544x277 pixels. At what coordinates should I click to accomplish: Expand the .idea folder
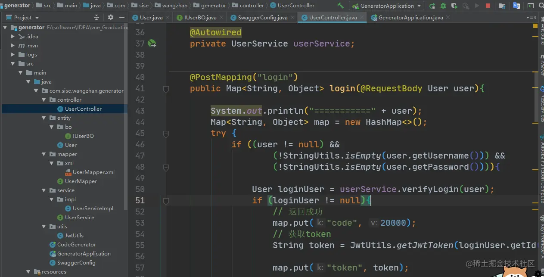coord(13,37)
